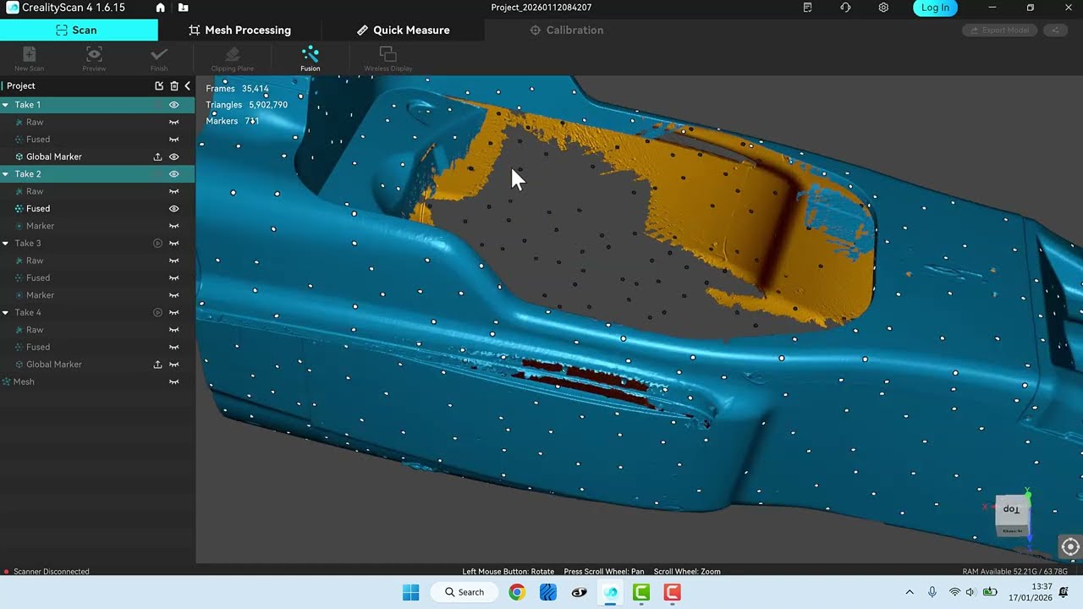Recenter view with the target icon
Viewport: 1083px width, 609px height.
(x=1070, y=546)
